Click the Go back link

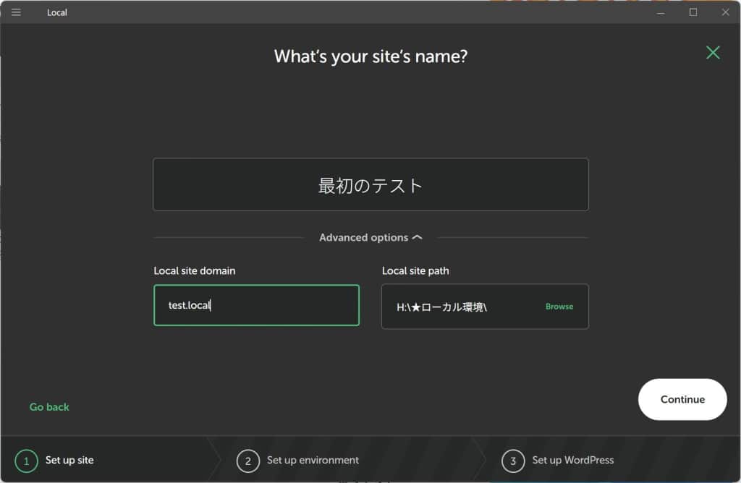(49, 407)
